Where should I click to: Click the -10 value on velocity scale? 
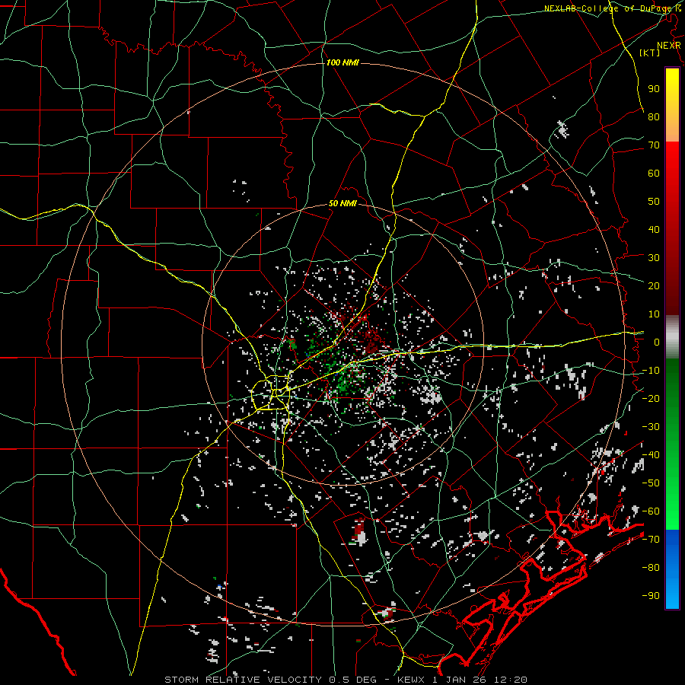pos(651,371)
